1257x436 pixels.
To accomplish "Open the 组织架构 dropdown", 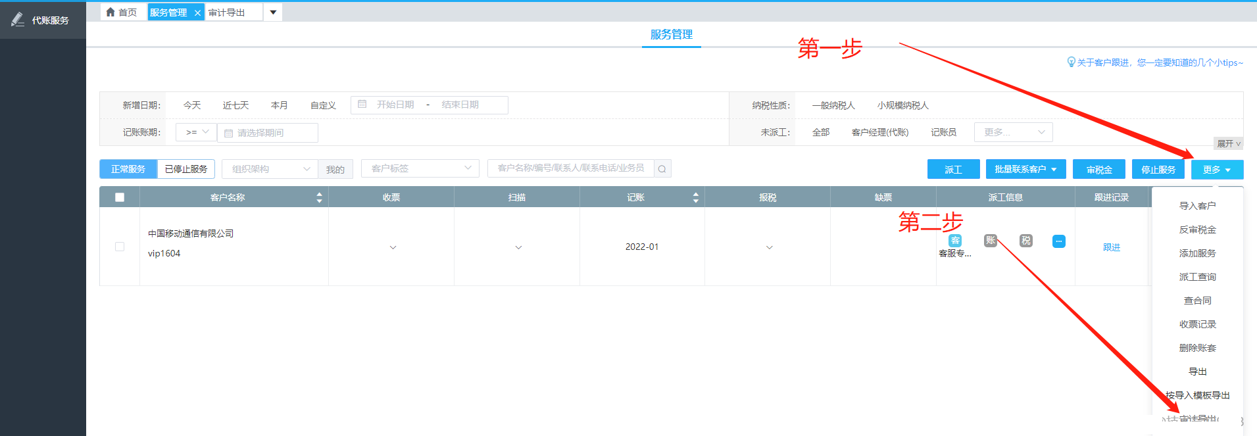I will [x=270, y=169].
